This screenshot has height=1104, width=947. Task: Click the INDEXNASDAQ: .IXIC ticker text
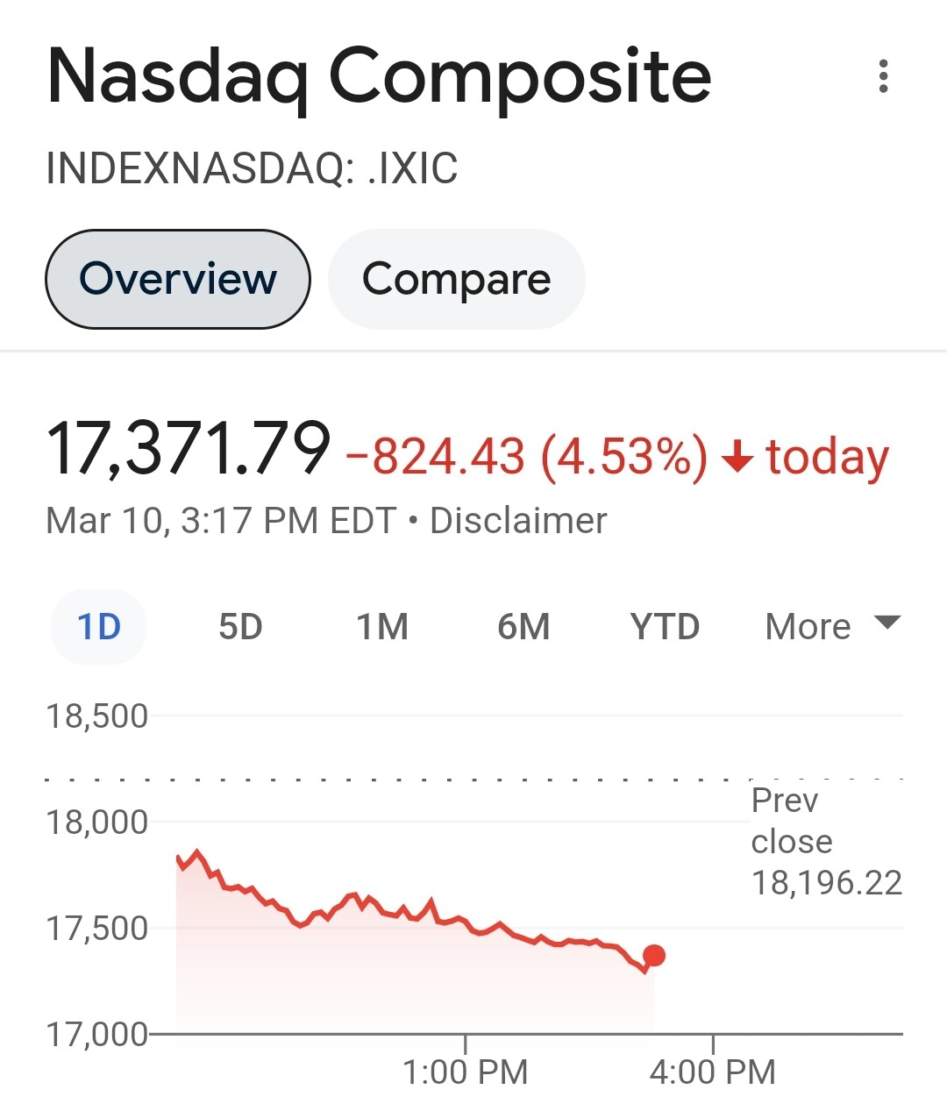click(x=252, y=168)
